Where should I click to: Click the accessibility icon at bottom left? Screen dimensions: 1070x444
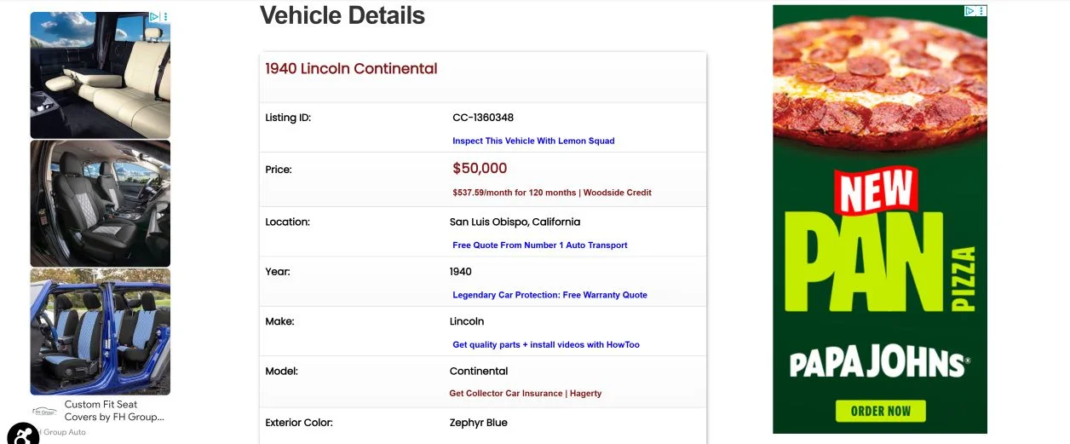[x=22, y=435]
